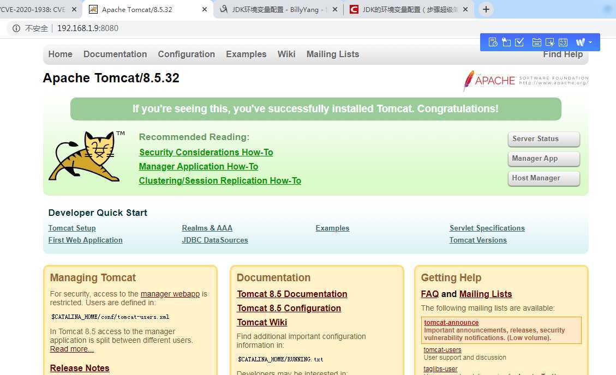Click the site info icon beside address bar

coord(16,28)
